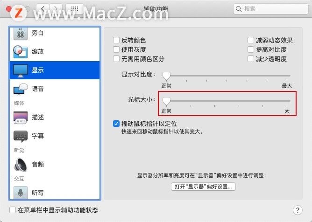Toggle the 使用灰度 checkbox
This screenshot has width=312, height=222.
[x=116, y=49]
